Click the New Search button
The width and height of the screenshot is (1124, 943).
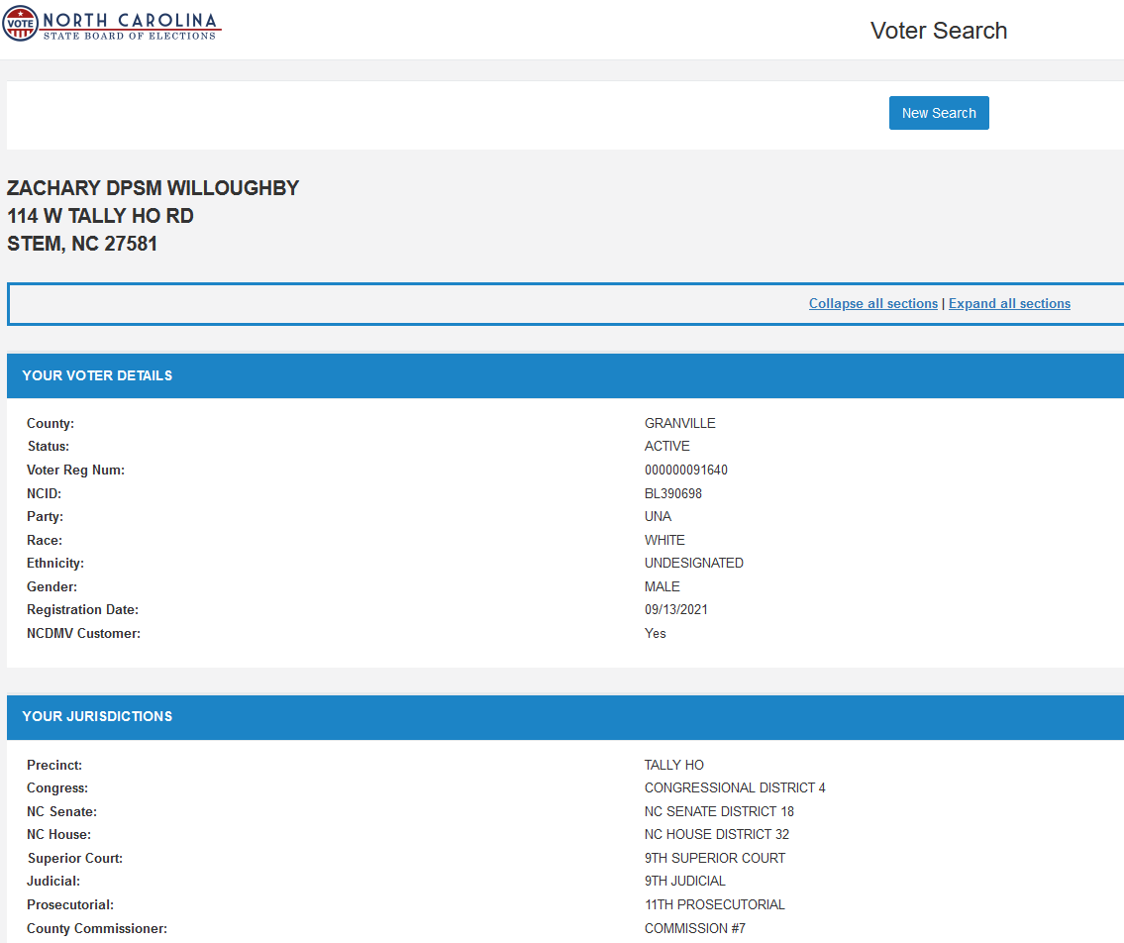[x=939, y=113]
